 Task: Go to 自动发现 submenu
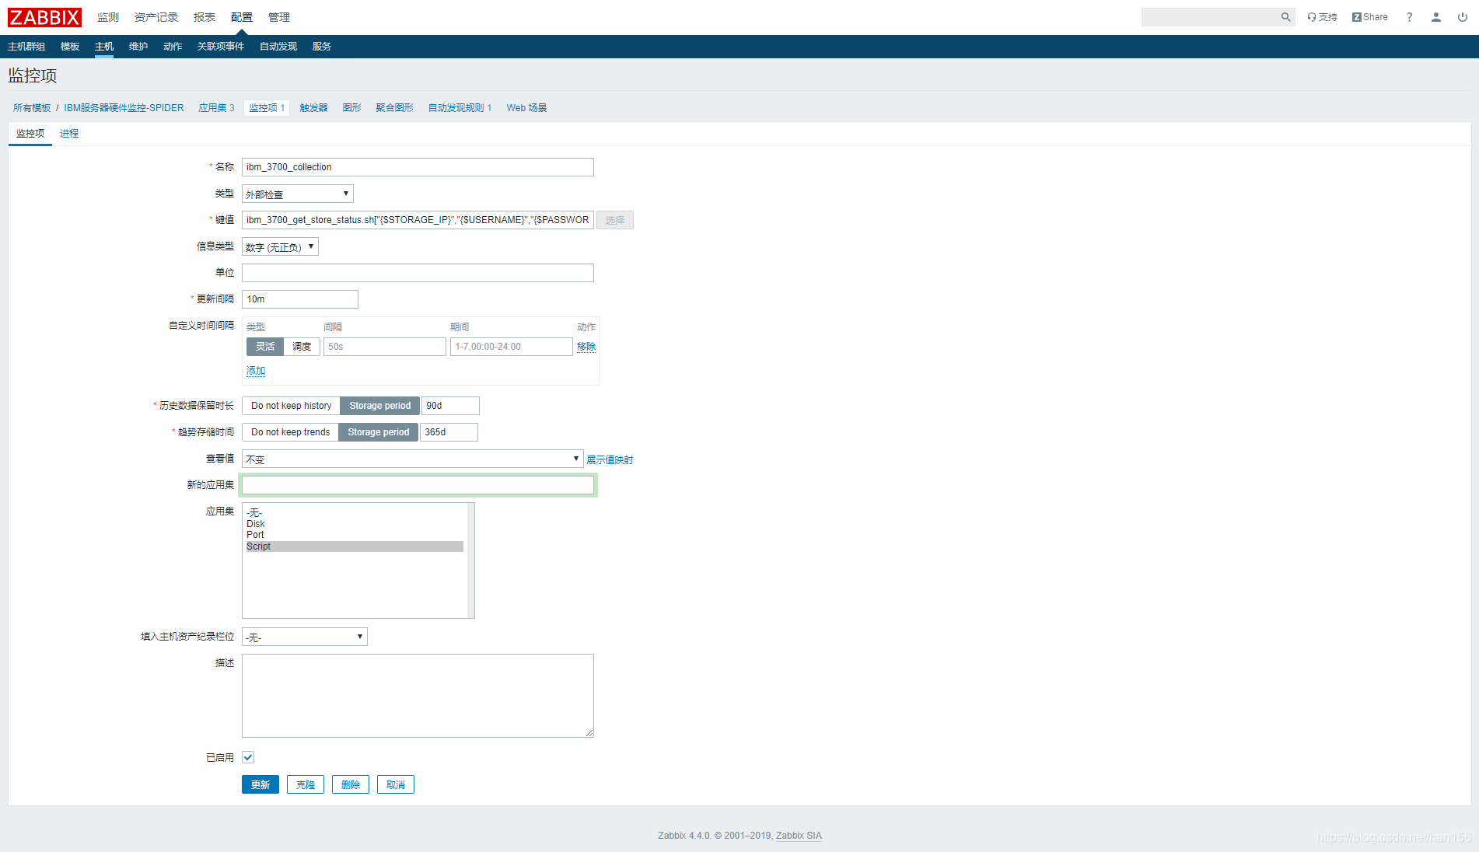click(278, 47)
